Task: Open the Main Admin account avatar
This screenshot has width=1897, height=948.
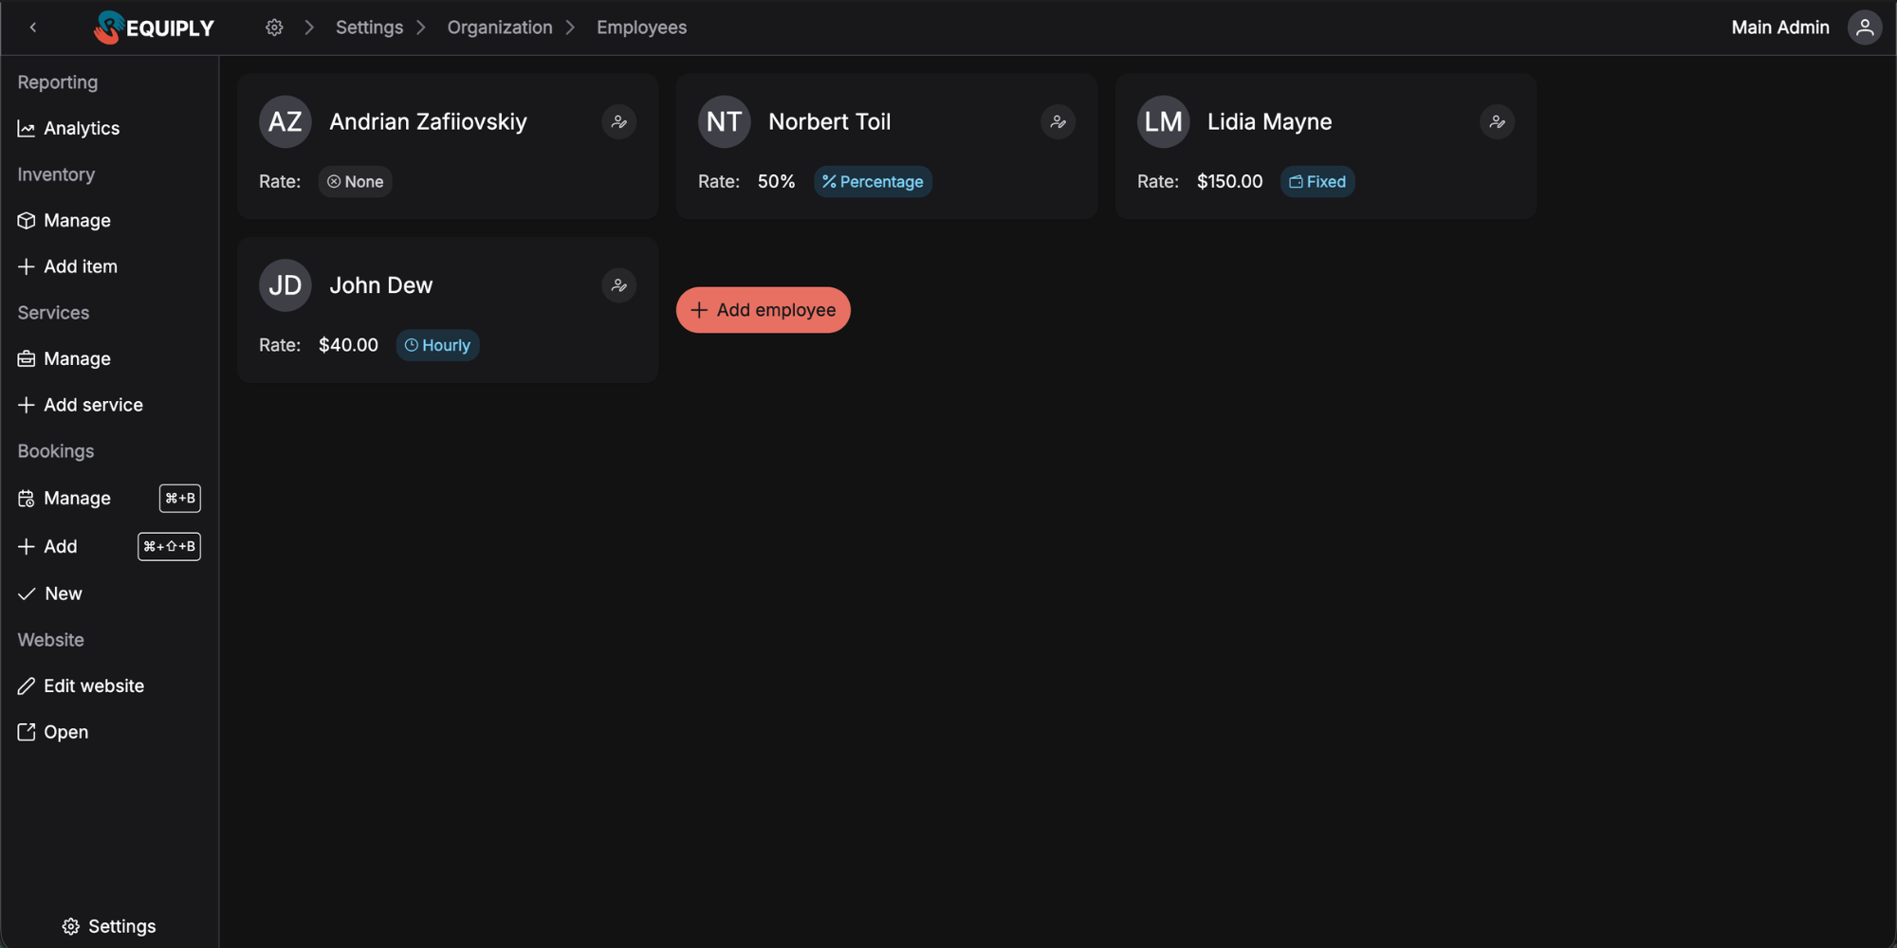Action: tap(1864, 27)
